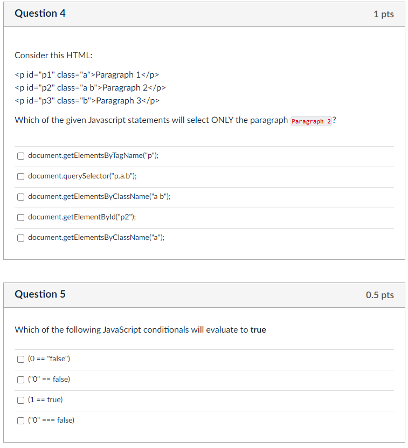
Task: Click the bold word true in Question 5
Action: 258,330
